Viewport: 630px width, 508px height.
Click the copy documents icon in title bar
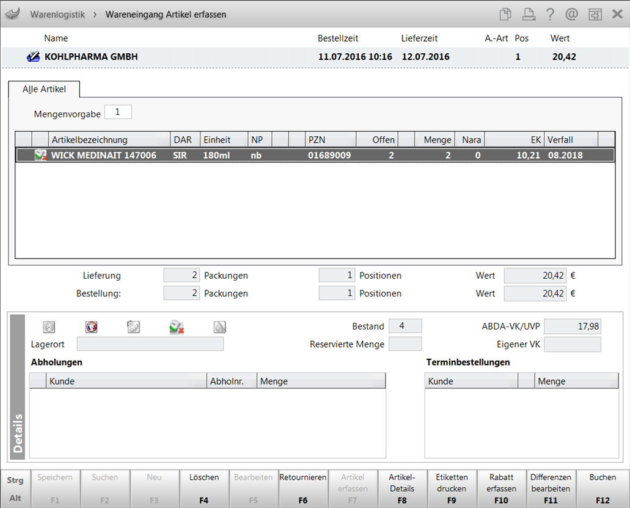tap(505, 14)
